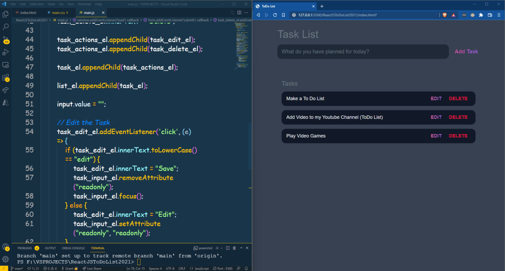This screenshot has width=505, height=271.
Task: Open the Source Control view
Action: (x=6, y=39)
